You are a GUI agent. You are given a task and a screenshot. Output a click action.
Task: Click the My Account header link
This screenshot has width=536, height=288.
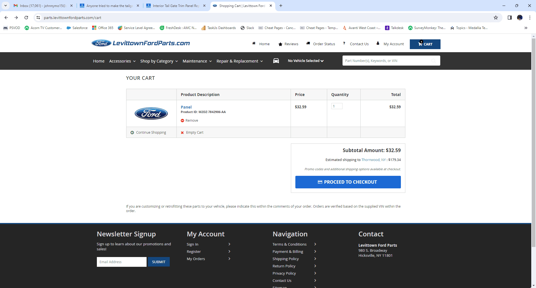click(394, 44)
